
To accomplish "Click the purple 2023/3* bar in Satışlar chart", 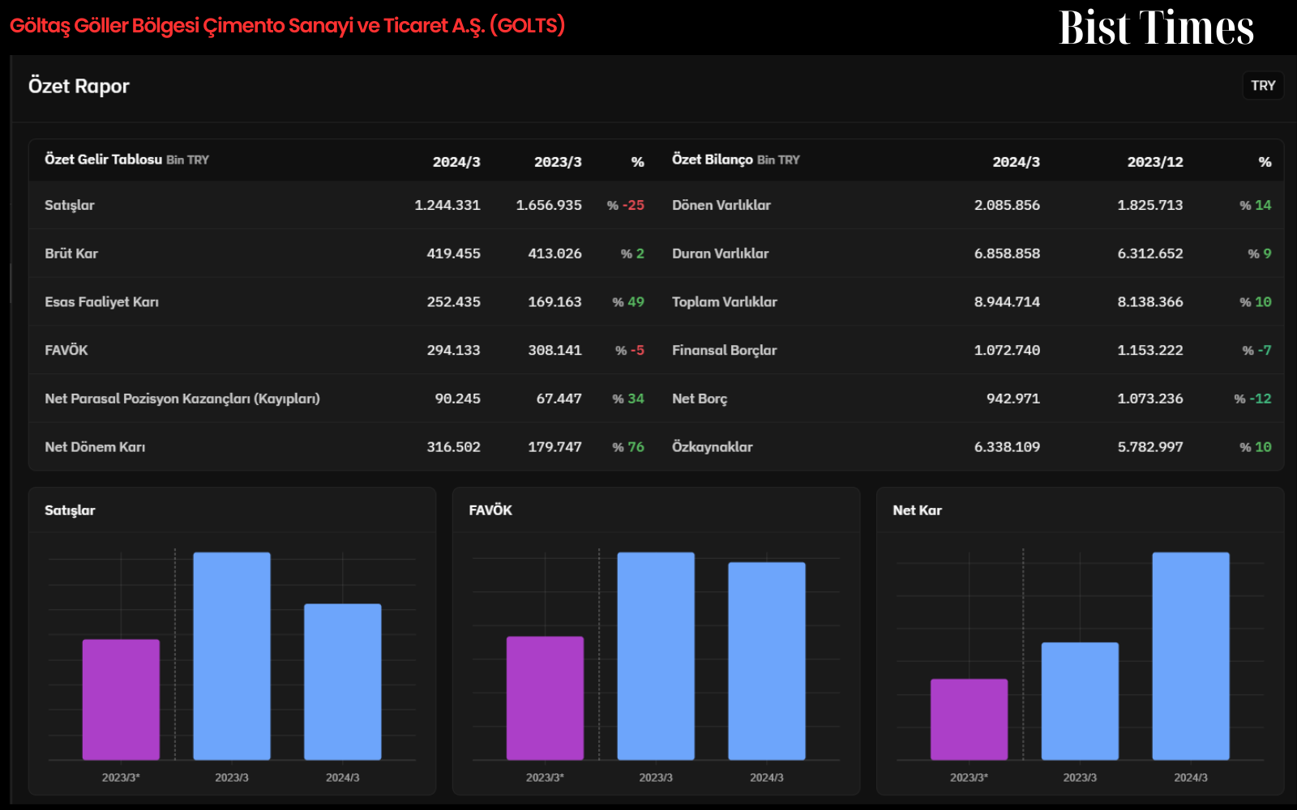I will tap(121, 700).
